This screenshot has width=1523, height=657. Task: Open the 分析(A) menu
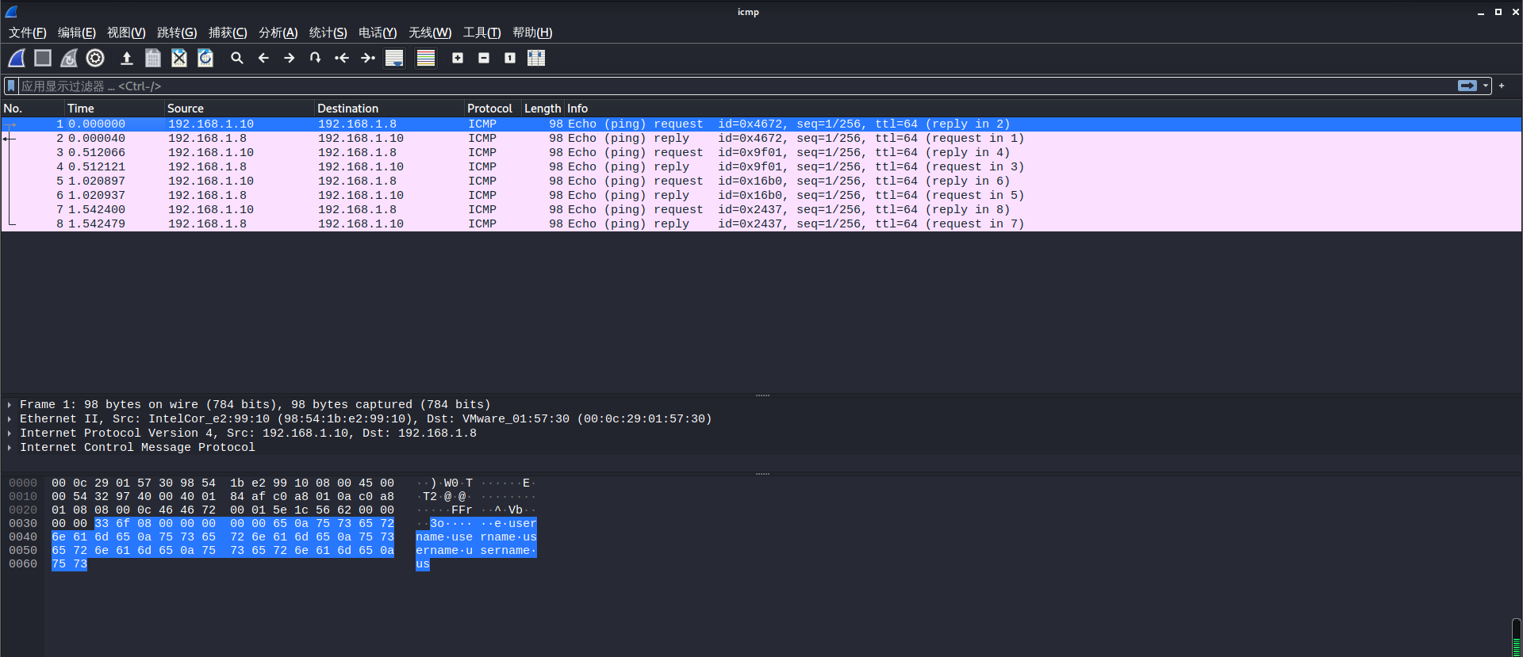278,32
